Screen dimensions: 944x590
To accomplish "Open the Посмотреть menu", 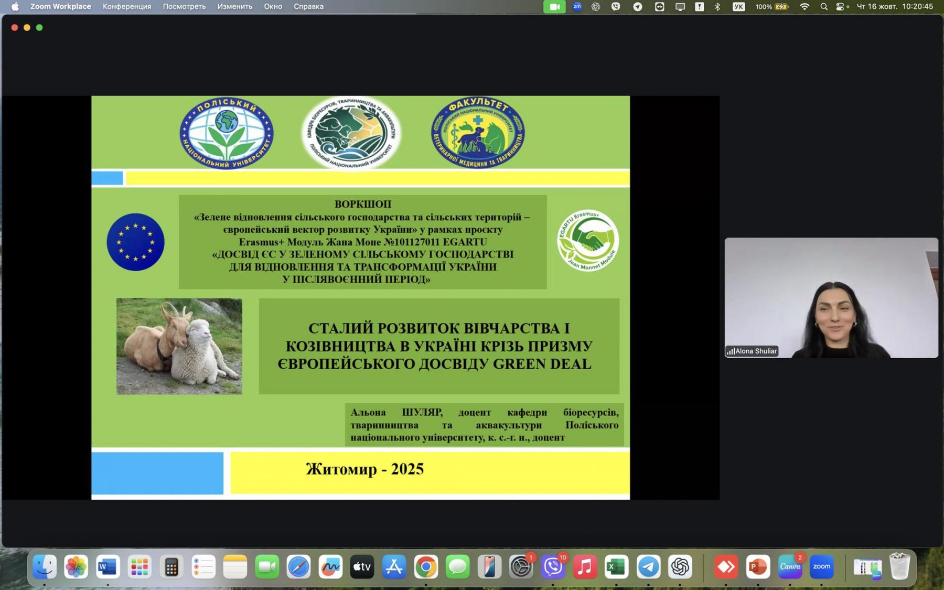I will coord(184,7).
